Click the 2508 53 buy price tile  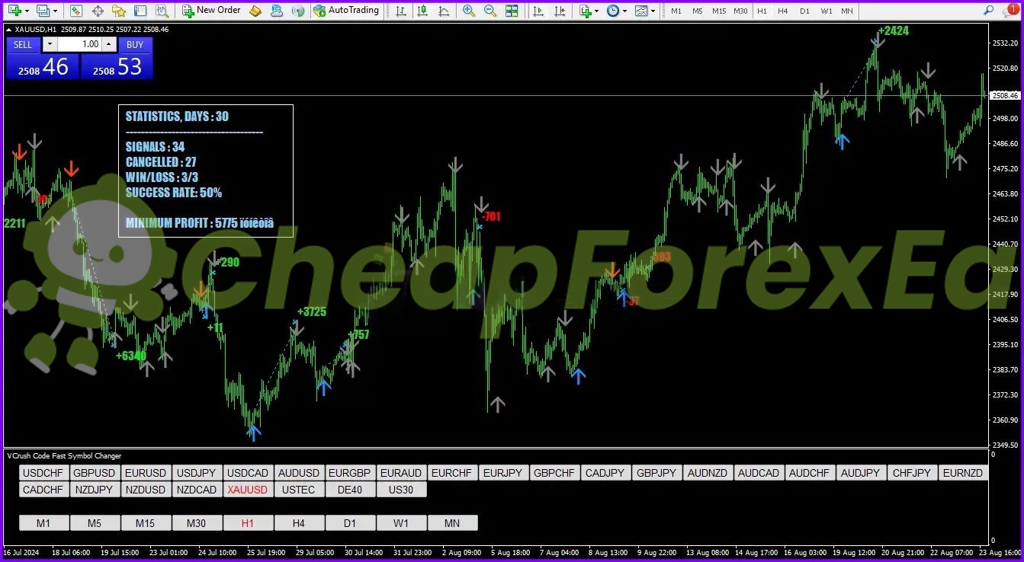tap(117, 67)
